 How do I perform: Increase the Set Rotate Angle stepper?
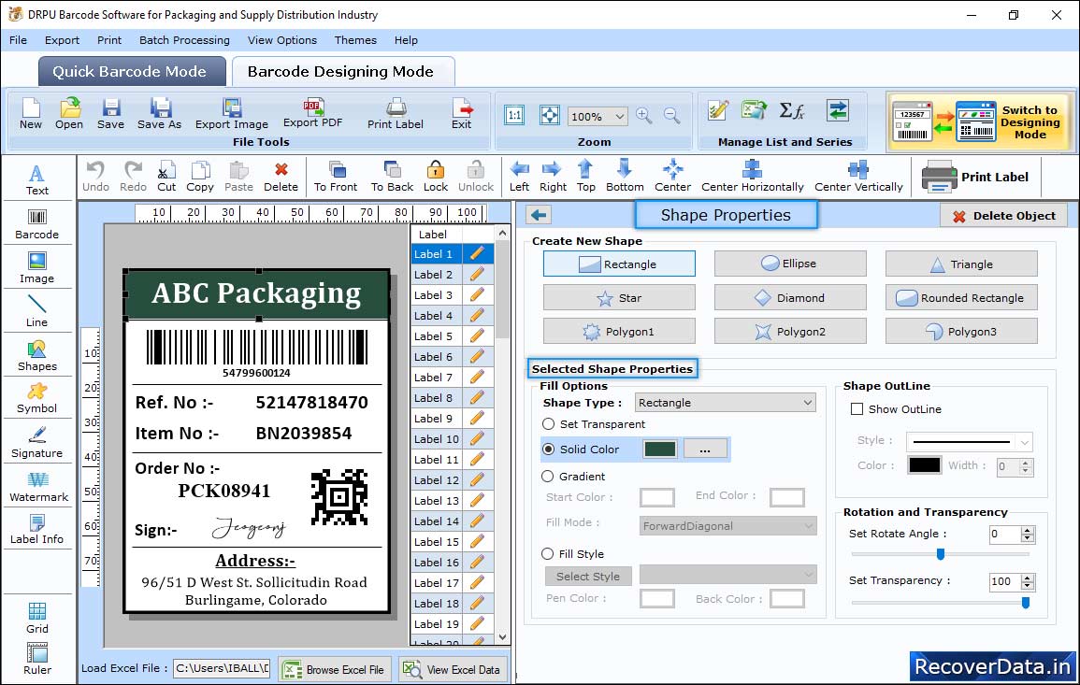pyautogui.click(x=1028, y=530)
